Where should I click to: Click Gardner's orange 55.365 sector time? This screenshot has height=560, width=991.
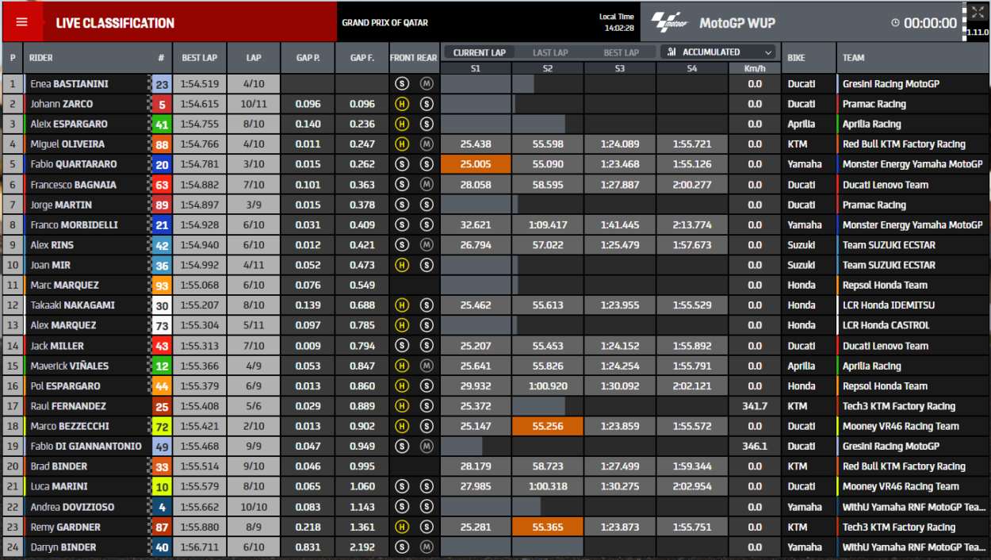(548, 527)
